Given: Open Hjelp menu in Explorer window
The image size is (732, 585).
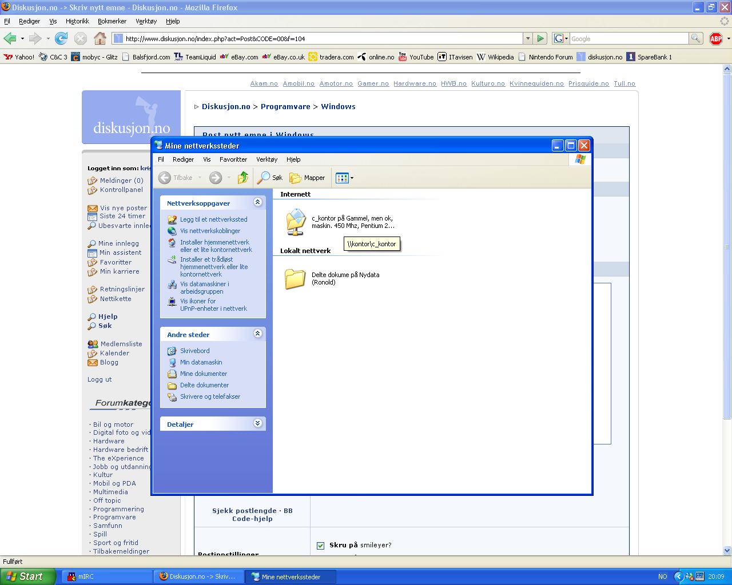Looking at the screenshot, I should pyautogui.click(x=293, y=159).
